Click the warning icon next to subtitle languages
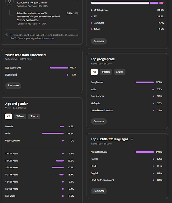 (x=132, y=139)
